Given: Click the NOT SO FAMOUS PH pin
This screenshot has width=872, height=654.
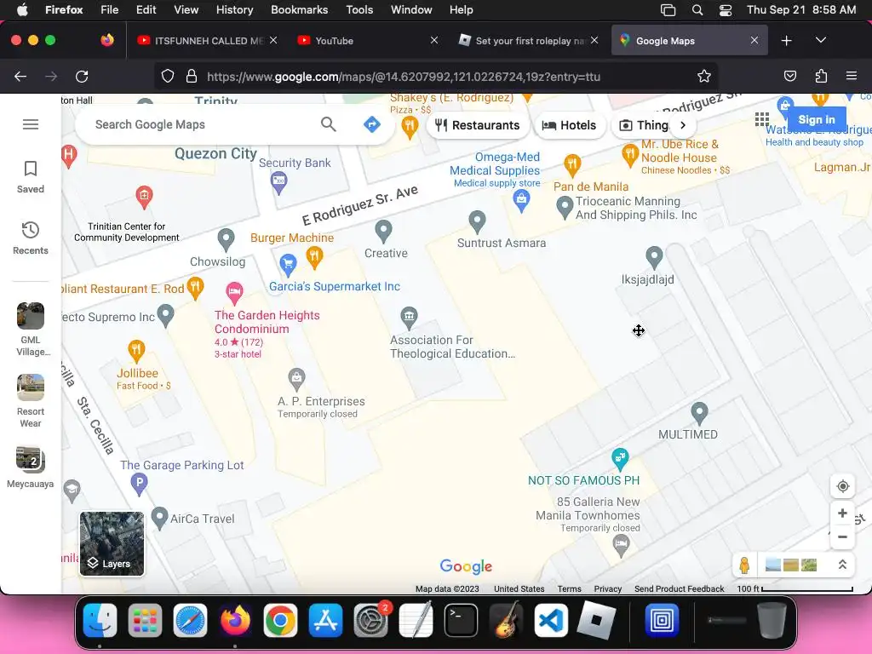Looking at the screenshot, I should pos(620,459).
